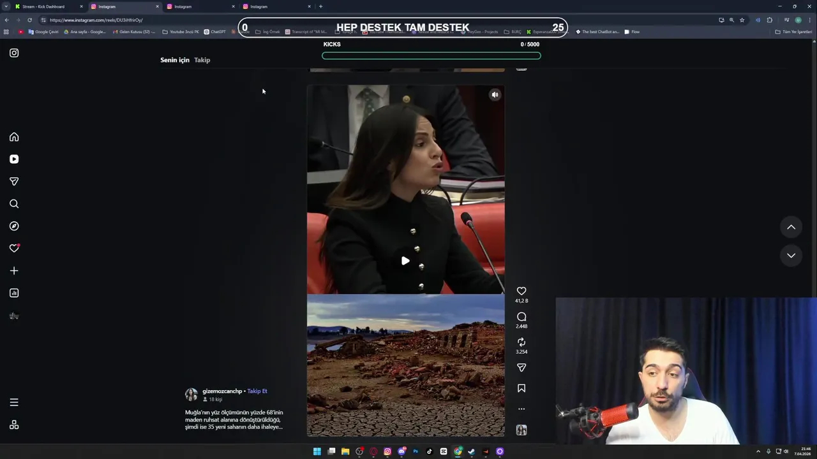Create new post with plus icon
Screen dimensions: 817x459
coord(14,271)
